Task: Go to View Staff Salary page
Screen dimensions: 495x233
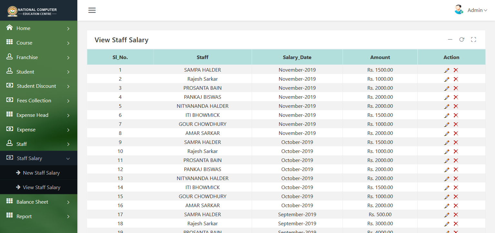Action: click(x=39, y=187)
